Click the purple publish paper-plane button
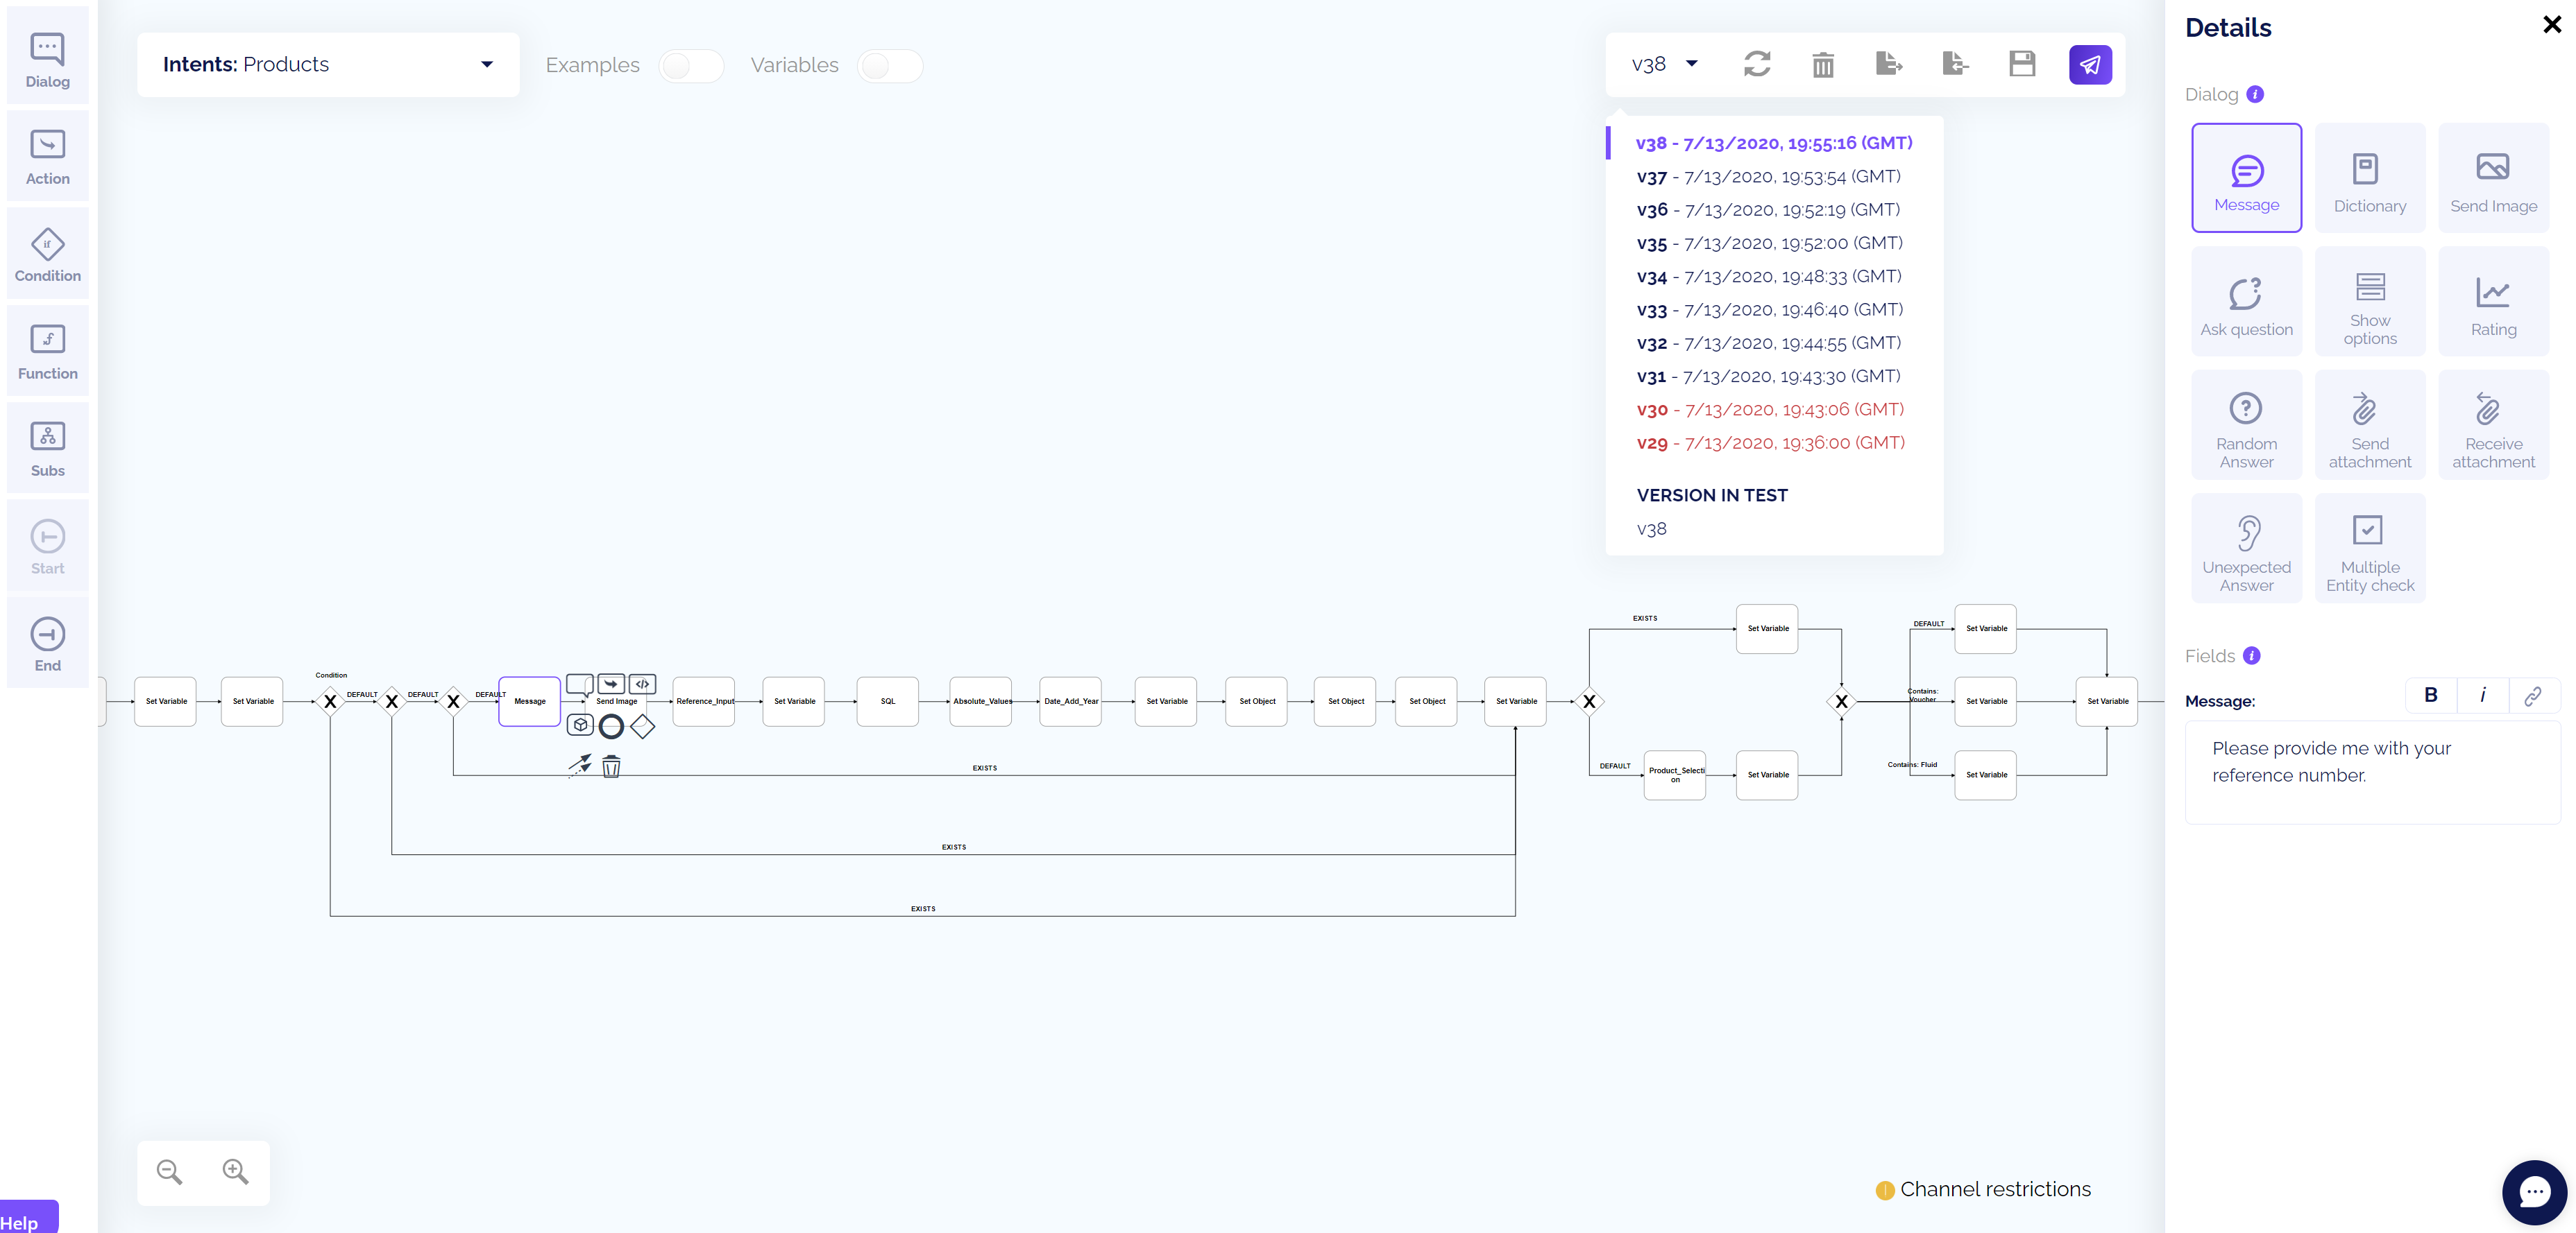Viewport: 2576px width, 1233px height. coord(2090,65)
